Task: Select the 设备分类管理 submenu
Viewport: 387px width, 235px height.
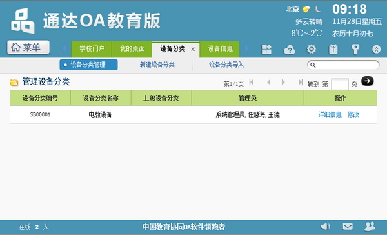Action: (x=88, y=65)
